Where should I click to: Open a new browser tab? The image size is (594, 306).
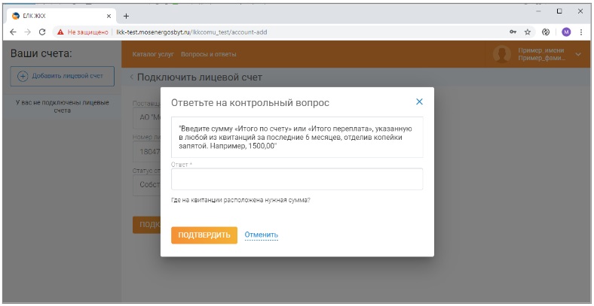click(x=126, y=17)
